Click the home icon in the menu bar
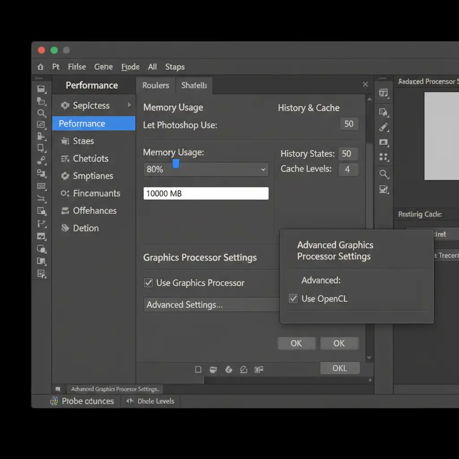Image resolution: width=459 pixels, height=459 pixels. coord(41,67)
